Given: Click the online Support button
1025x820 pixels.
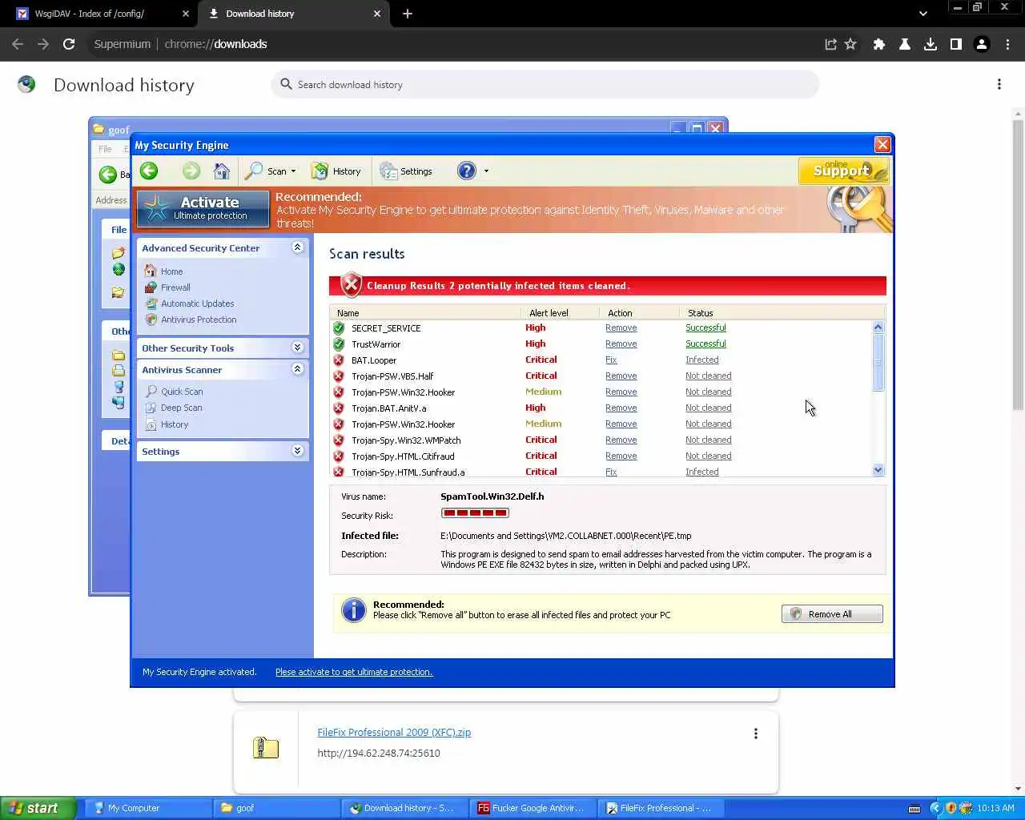Looking at the screenshot, I should pos(843,170).
